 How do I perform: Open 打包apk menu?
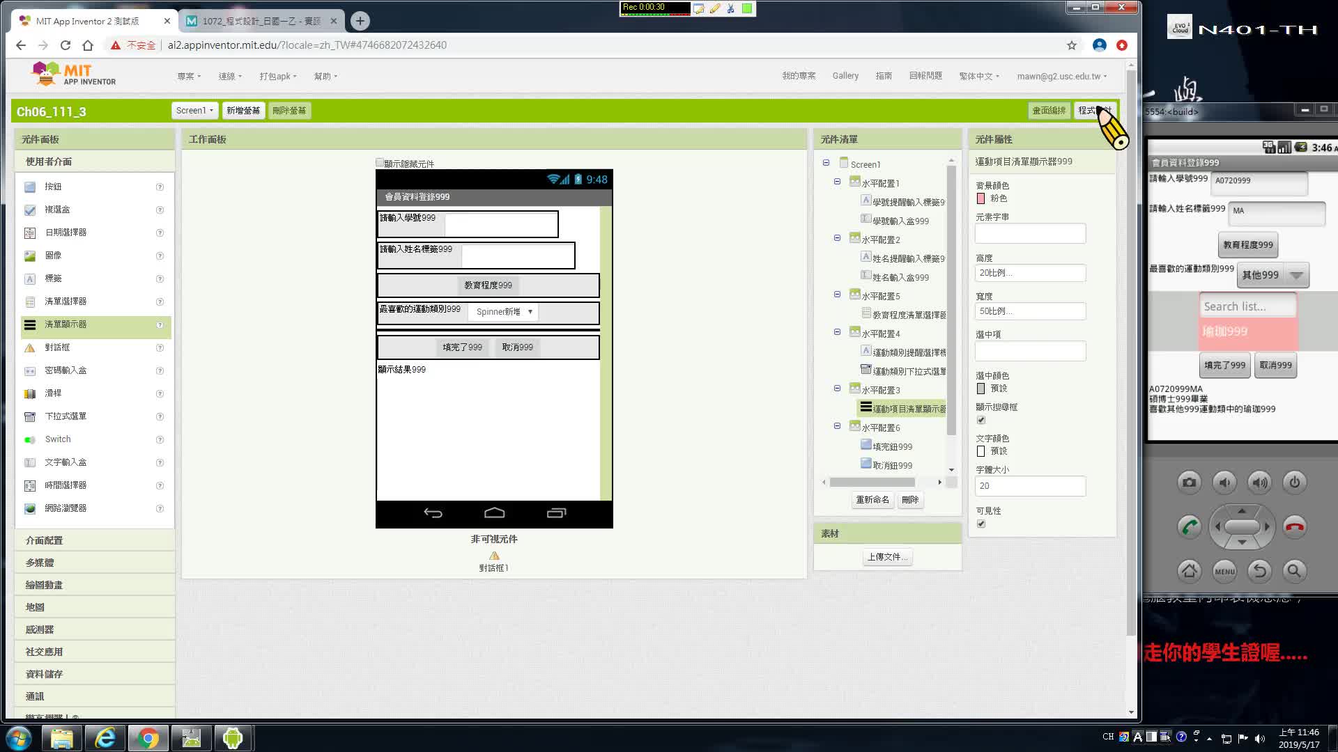click(278, 77)
